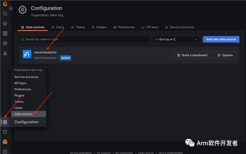Click Add new data source button

click(221, 39)
